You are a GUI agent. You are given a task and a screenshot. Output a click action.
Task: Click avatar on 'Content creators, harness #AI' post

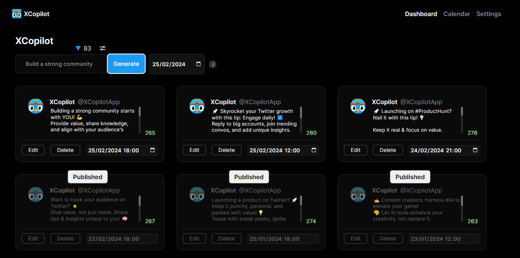(x=358, y=194)
